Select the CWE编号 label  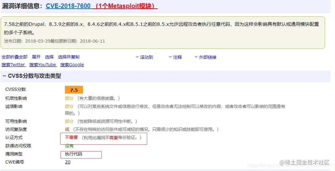coord(15,162)
